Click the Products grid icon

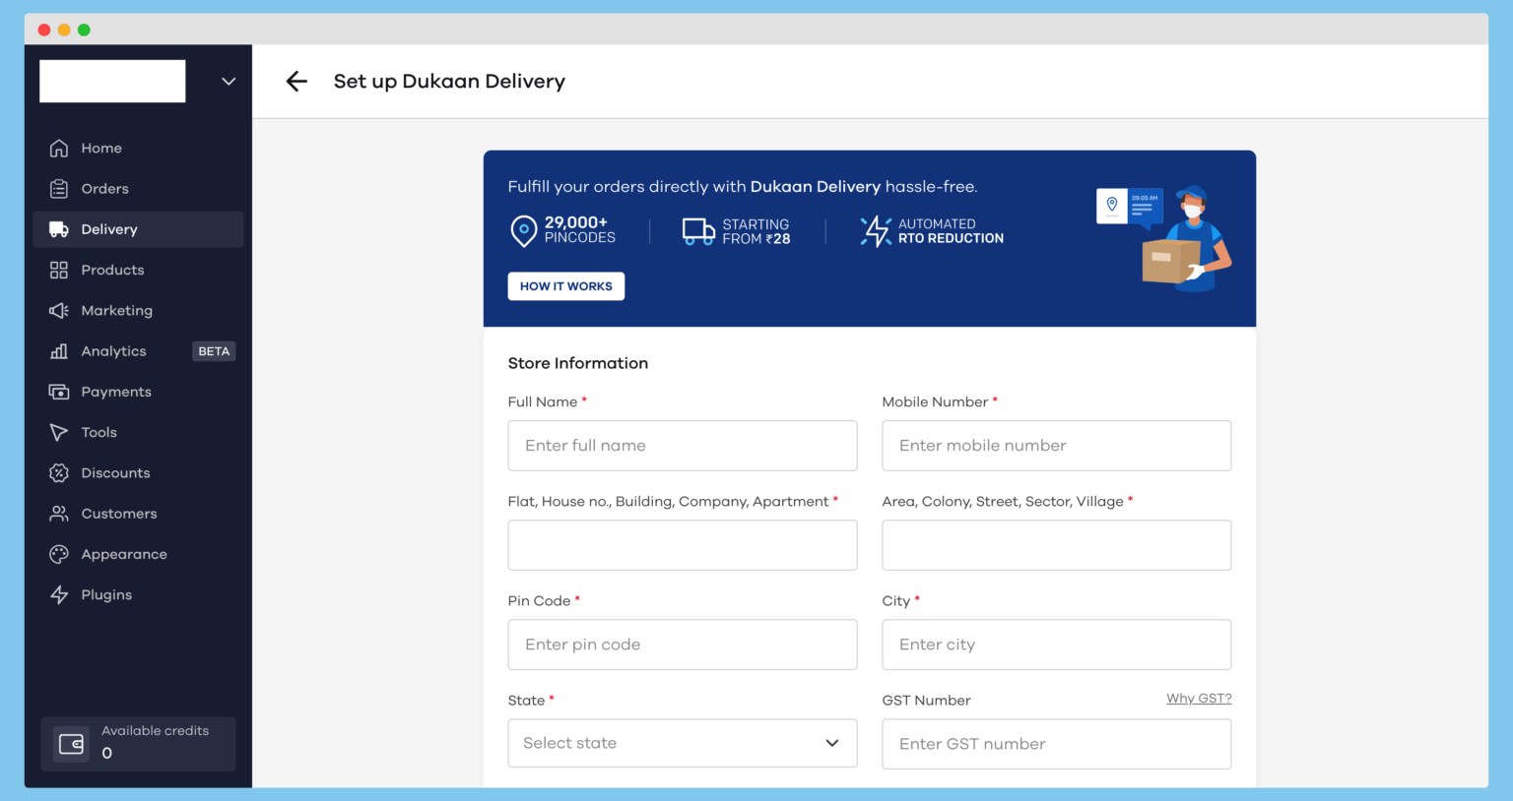59,270
